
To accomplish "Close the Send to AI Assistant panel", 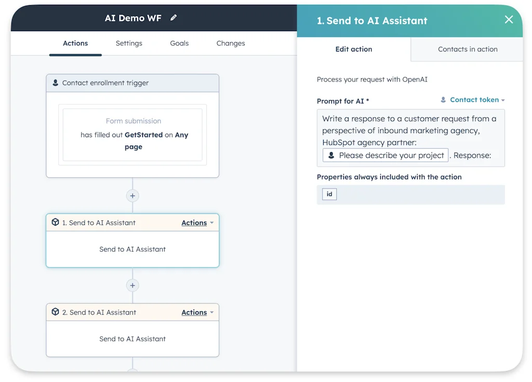I will 508,20.
